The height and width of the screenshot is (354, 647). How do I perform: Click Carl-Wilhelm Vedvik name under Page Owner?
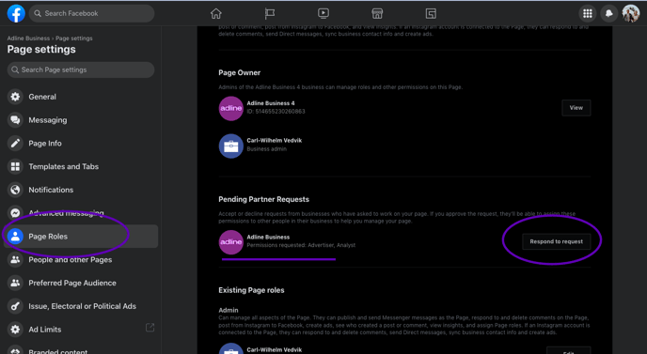tap(275, 140)
